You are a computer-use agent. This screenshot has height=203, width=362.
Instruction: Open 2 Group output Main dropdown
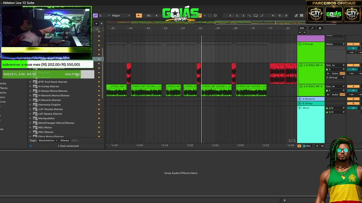[335, 44]
